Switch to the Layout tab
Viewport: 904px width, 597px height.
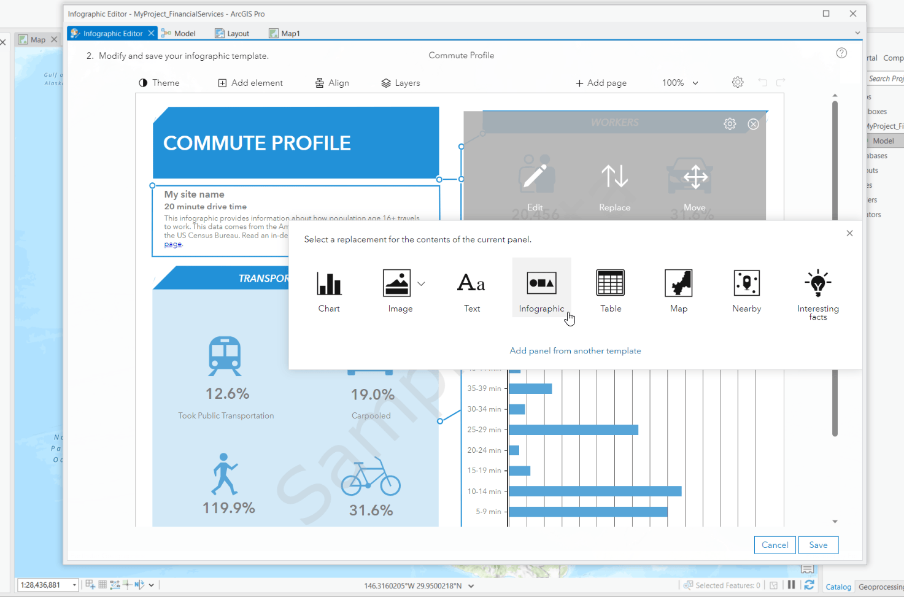237,33
